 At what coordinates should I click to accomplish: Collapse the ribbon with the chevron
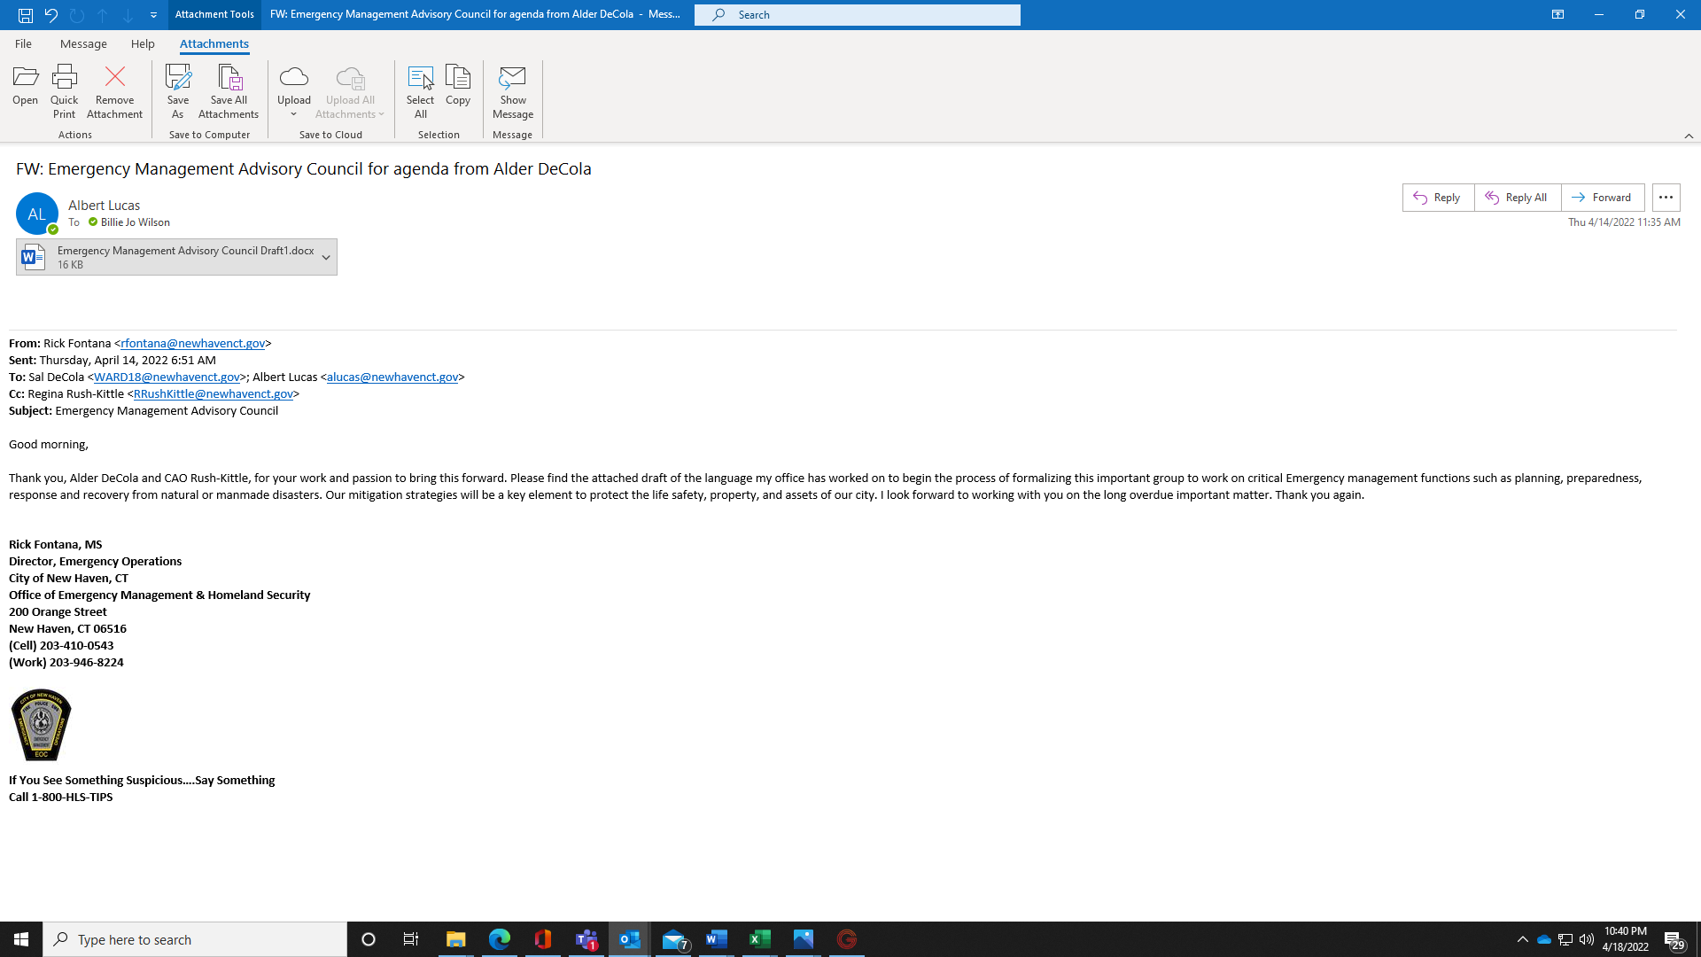(x=1689, y=136)
